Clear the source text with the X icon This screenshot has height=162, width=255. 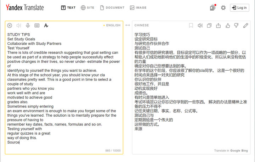(x=10, y=26)
